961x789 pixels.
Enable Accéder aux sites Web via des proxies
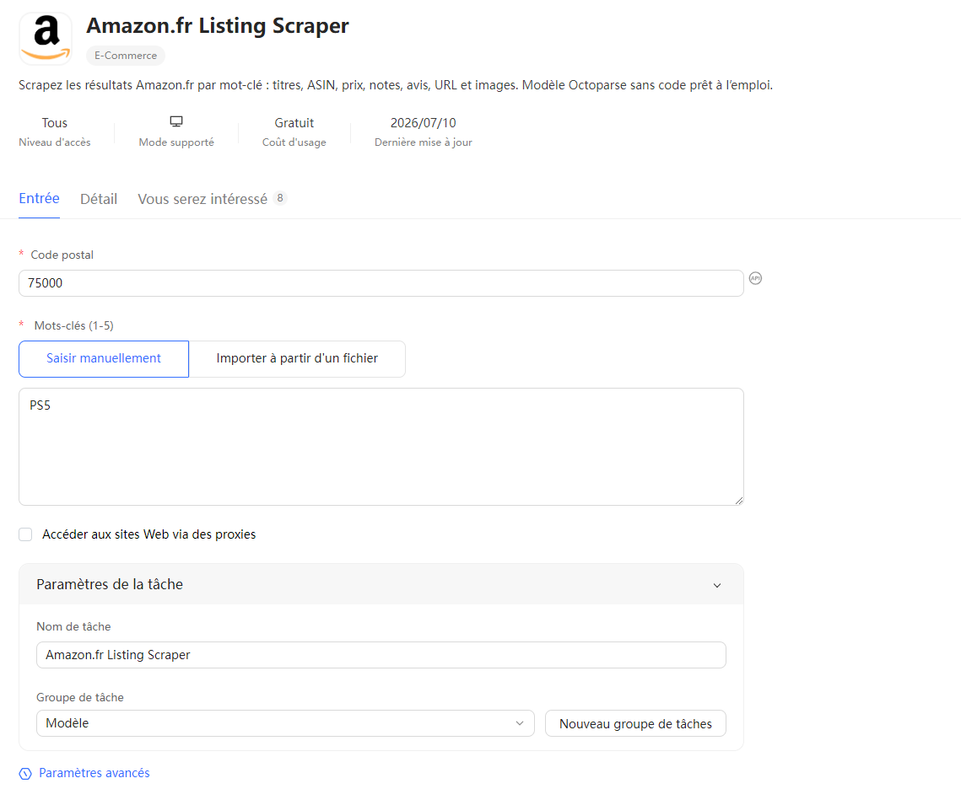point(25,534)
